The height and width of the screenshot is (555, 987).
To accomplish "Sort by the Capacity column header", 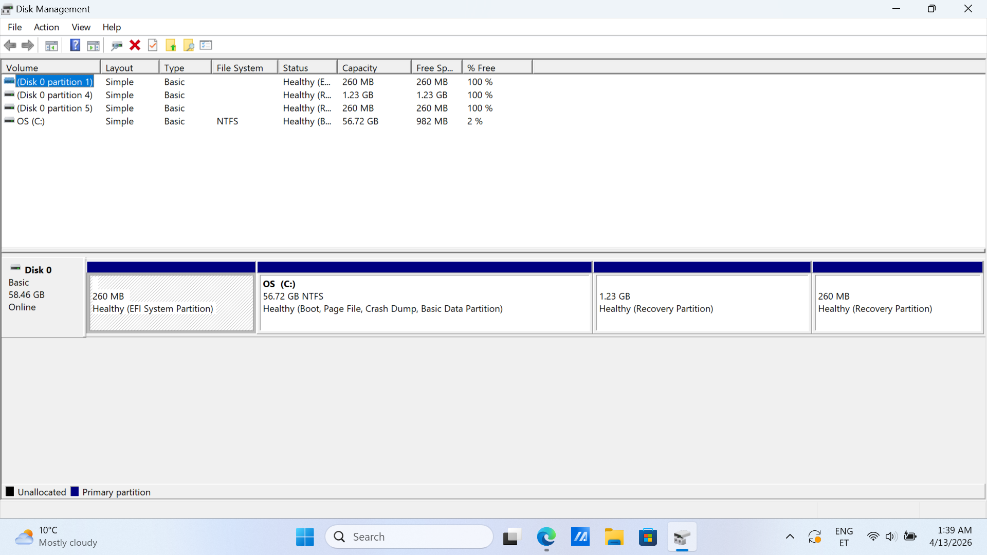I will tap(374, 68).
